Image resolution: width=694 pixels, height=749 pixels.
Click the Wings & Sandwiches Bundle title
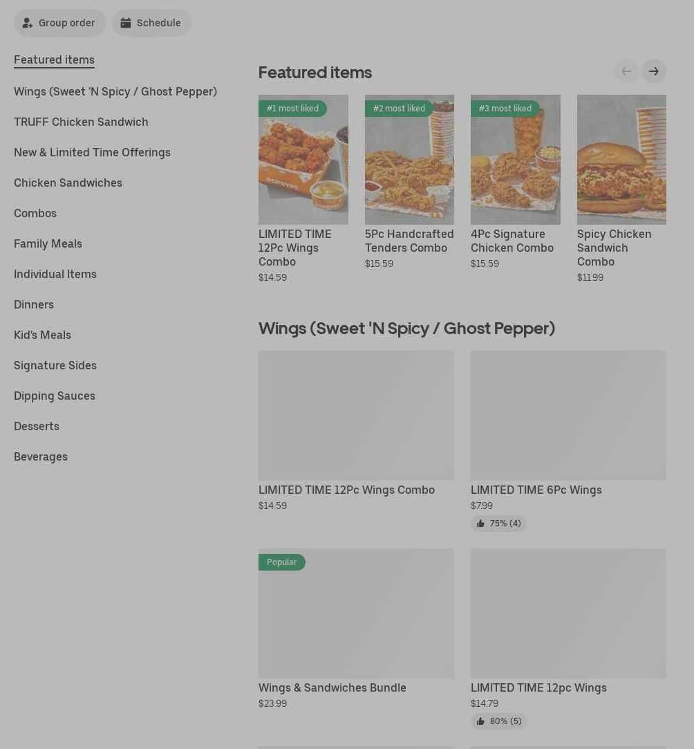pyautogui.click(x=332, y=687)
